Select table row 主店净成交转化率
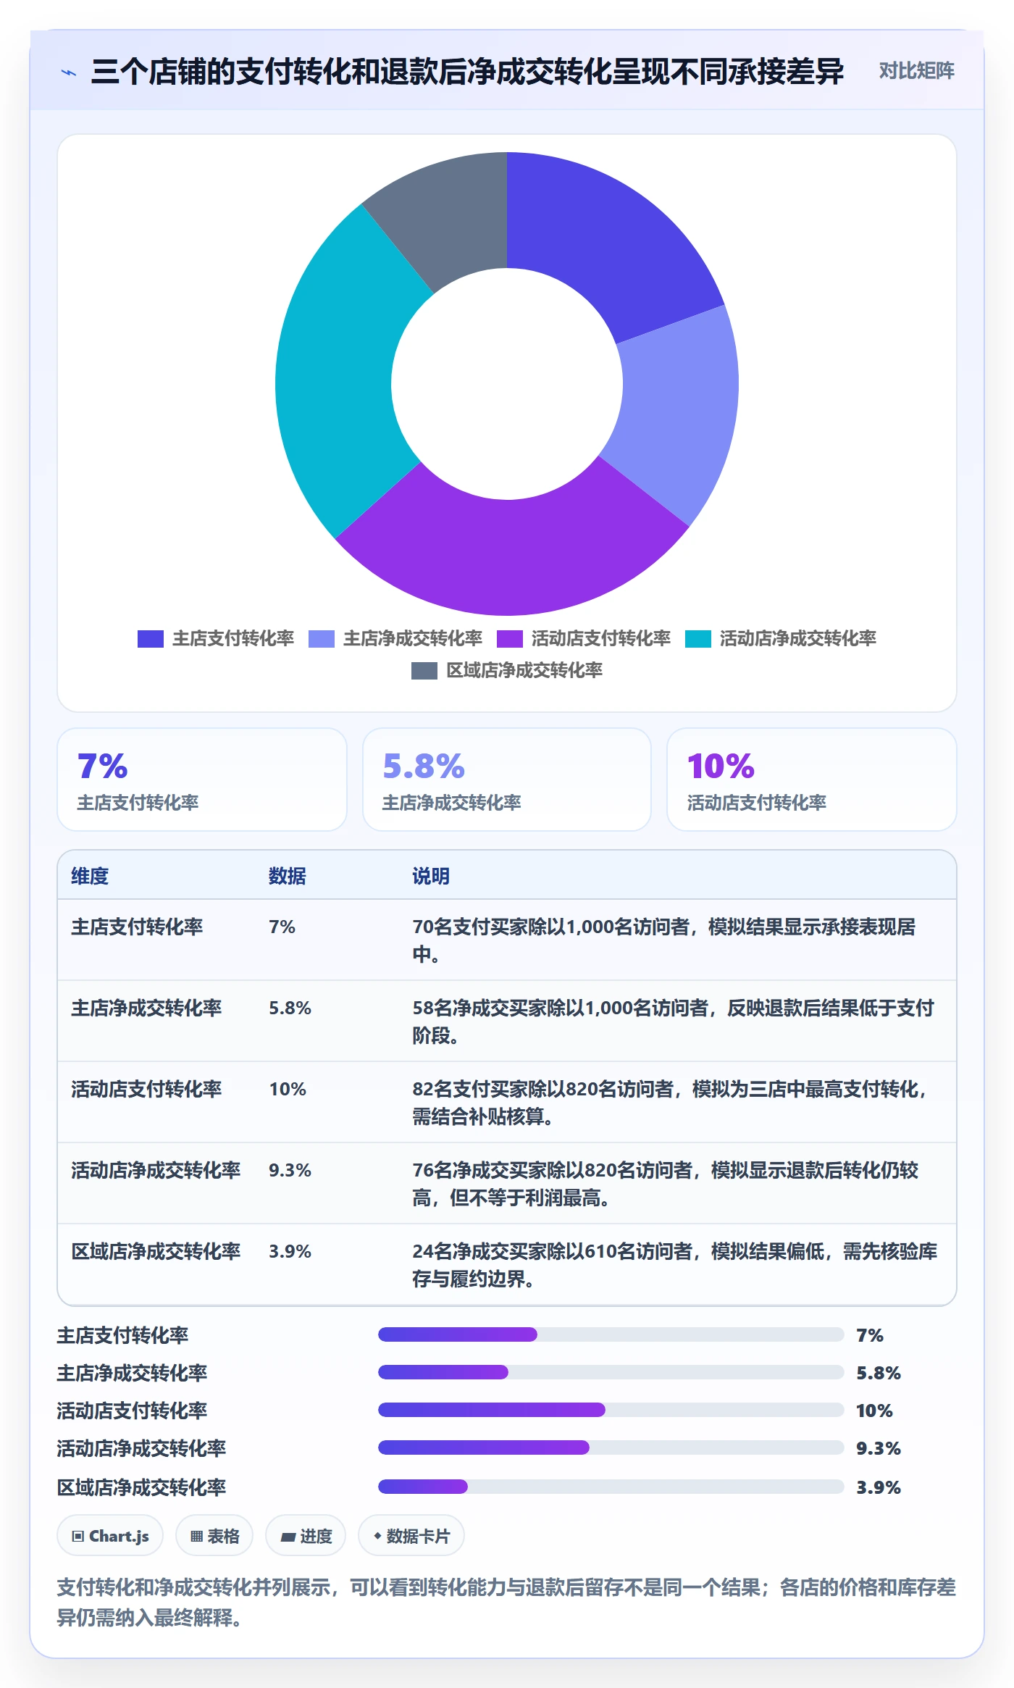Screen dimensions: 1014x1688 (x=507, y=1021)
